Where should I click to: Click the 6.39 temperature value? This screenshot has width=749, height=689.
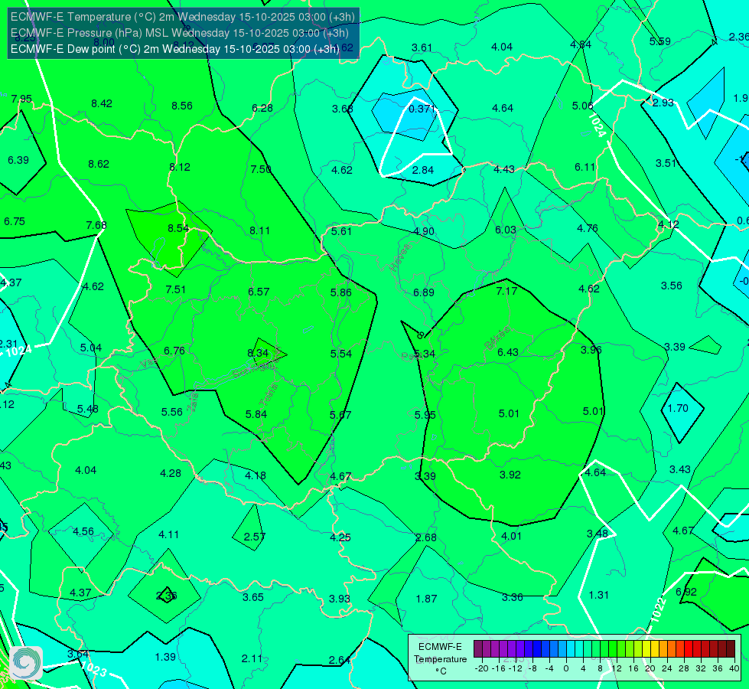pyautogui.click(x=18, y=160)
